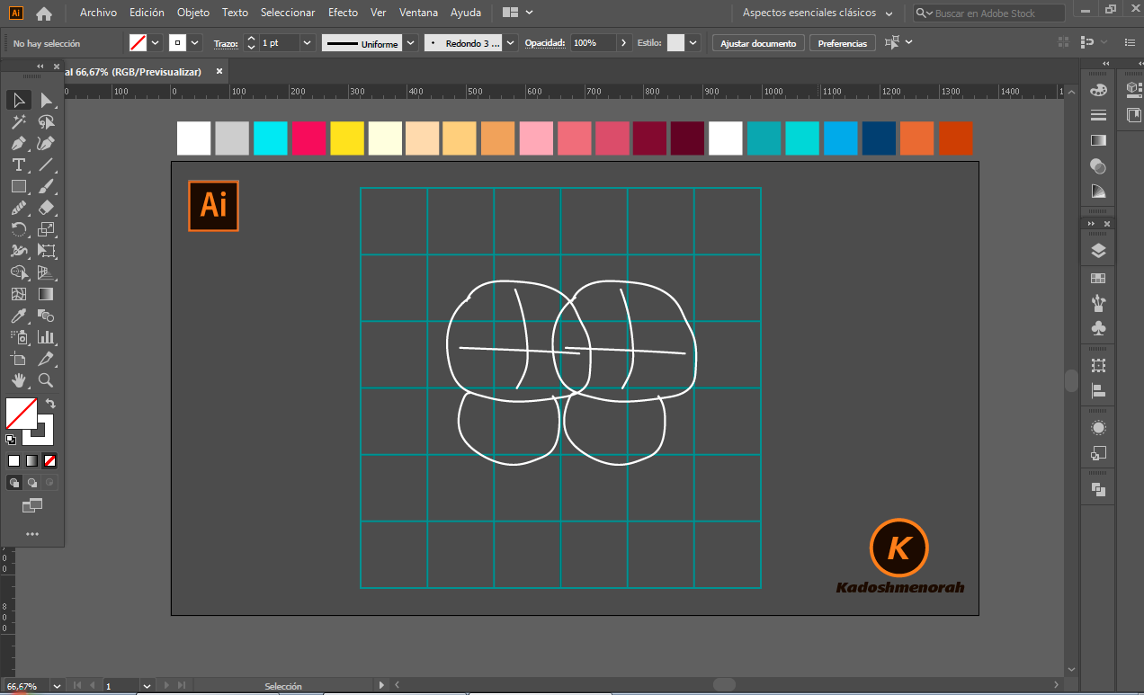Set paint mode to None
The height and width of the screenshot is (695, 1144).
tap(50, 460)
